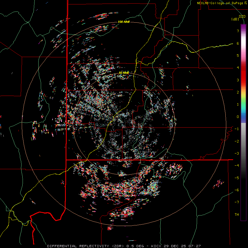Click the "-1" value on the color scale
Viewport: 248px width, 248px height.
coord(237,129)
